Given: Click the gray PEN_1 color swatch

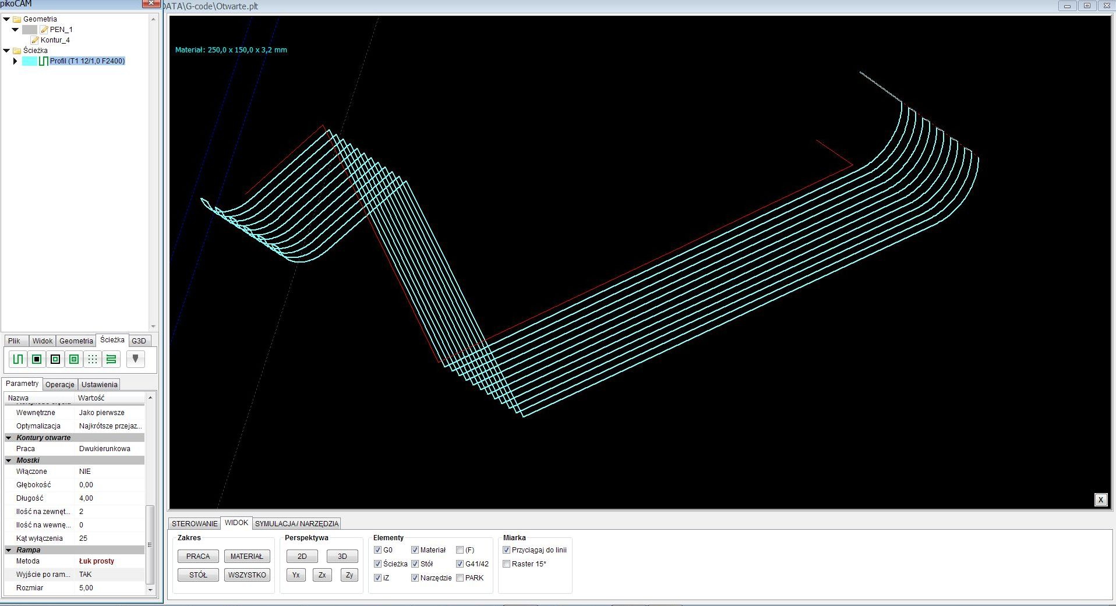Looking at the screenshot, I should point(30,30).
